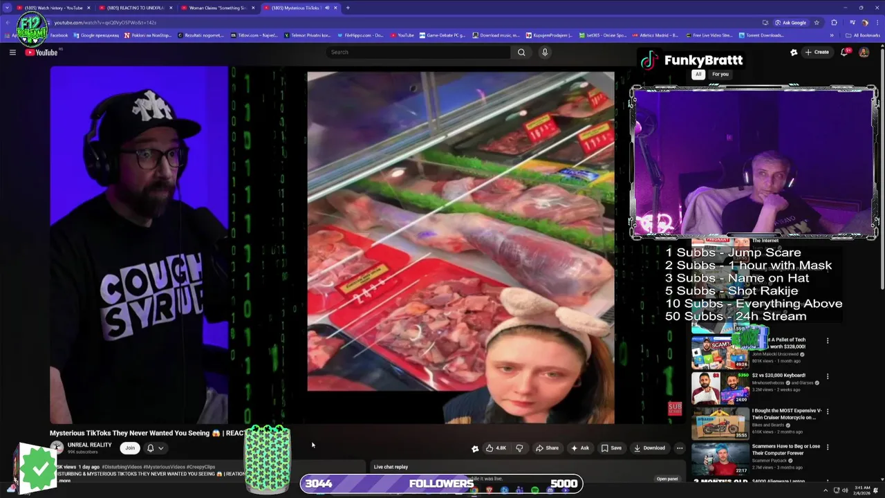This screenshot has height=498, width=885.
Task: Switch to the Watch history tab
Action: [x=53, y=8]
